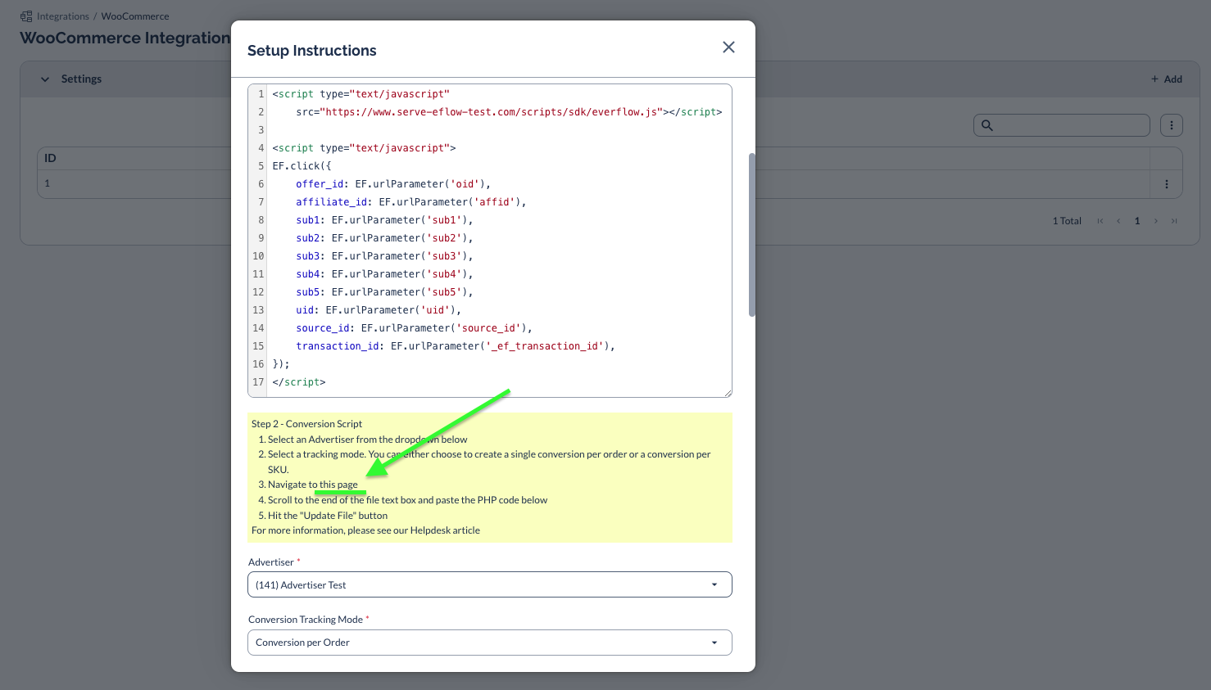
Task: Click the "Hit the Update File button" instruction
Action: 327,516
